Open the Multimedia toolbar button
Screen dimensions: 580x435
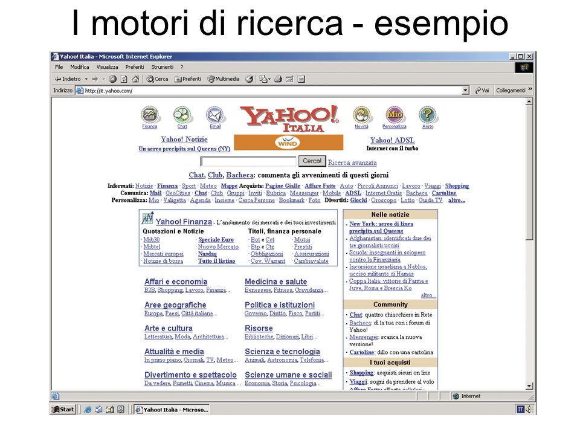pos(224,79)
